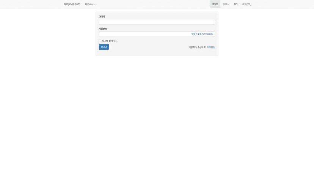
Task: Open 회원가입 in the top navigation
Action: 246,4
